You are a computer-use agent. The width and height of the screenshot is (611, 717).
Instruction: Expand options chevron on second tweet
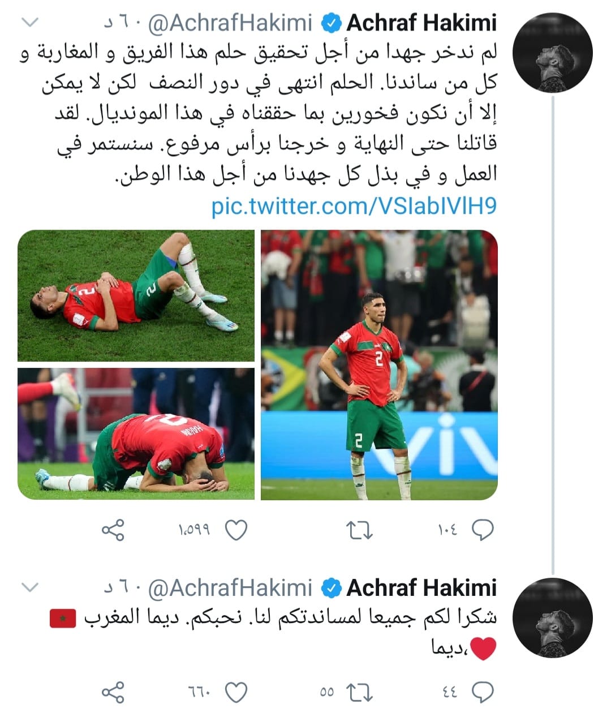[29, 587]
